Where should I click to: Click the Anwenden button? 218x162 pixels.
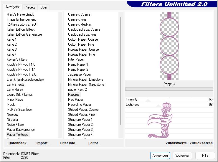pos(160,156)
